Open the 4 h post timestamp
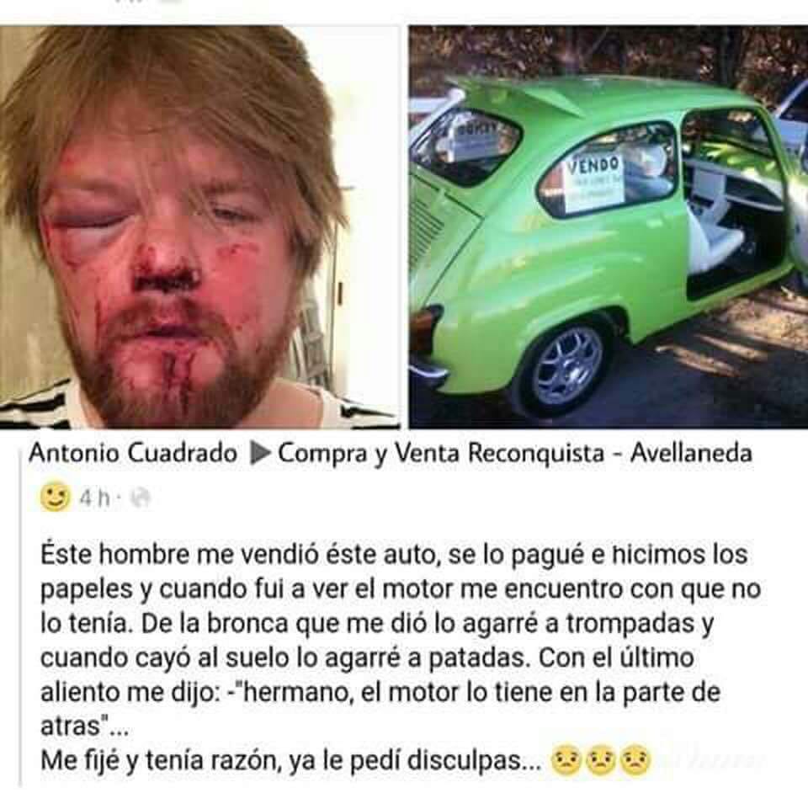The image size is (808, 793). (95, 498)
